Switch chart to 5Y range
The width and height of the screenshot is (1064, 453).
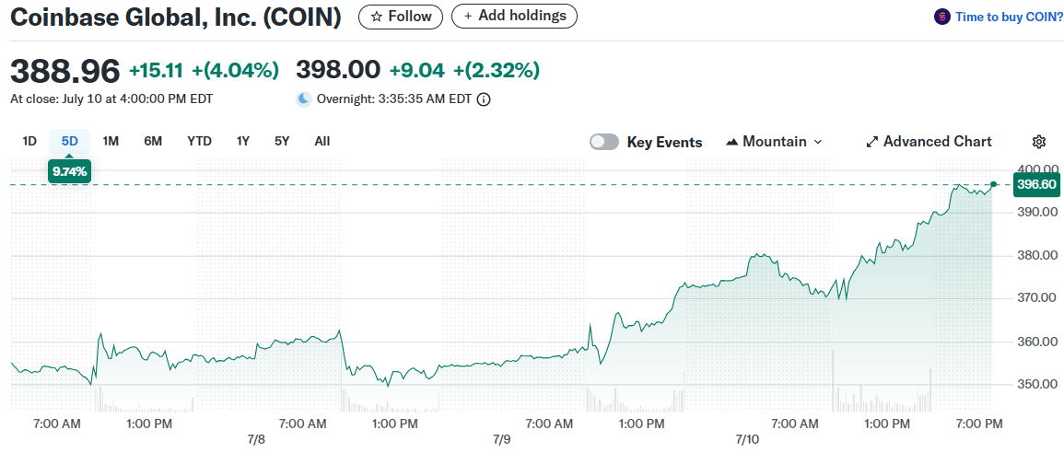click(282, 141)
